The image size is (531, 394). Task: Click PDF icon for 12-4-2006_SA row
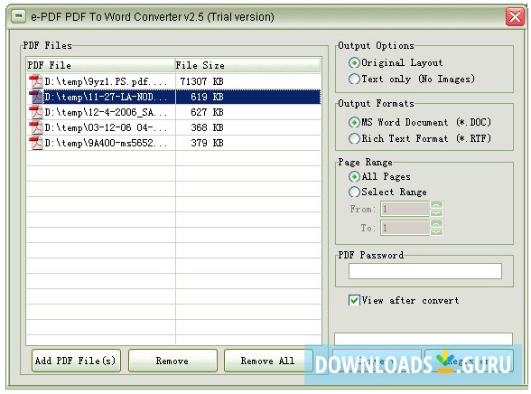[35, 112]
